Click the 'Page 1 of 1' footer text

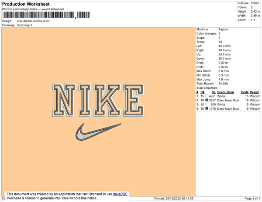[x=252, y=199]
